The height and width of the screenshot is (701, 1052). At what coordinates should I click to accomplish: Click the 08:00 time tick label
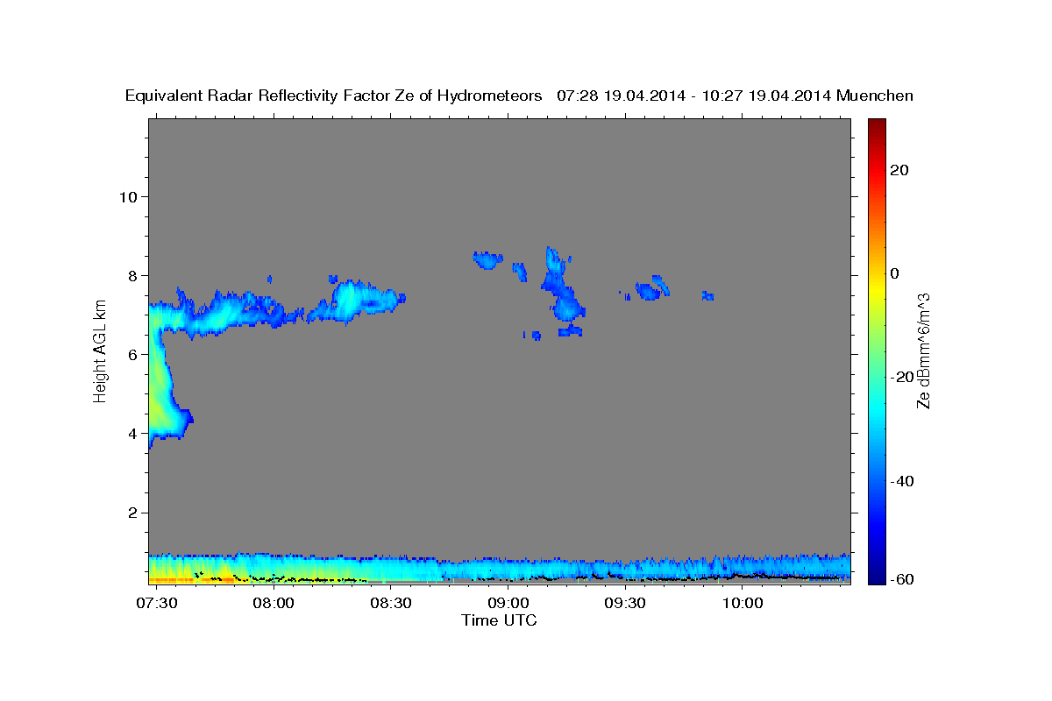274,604
